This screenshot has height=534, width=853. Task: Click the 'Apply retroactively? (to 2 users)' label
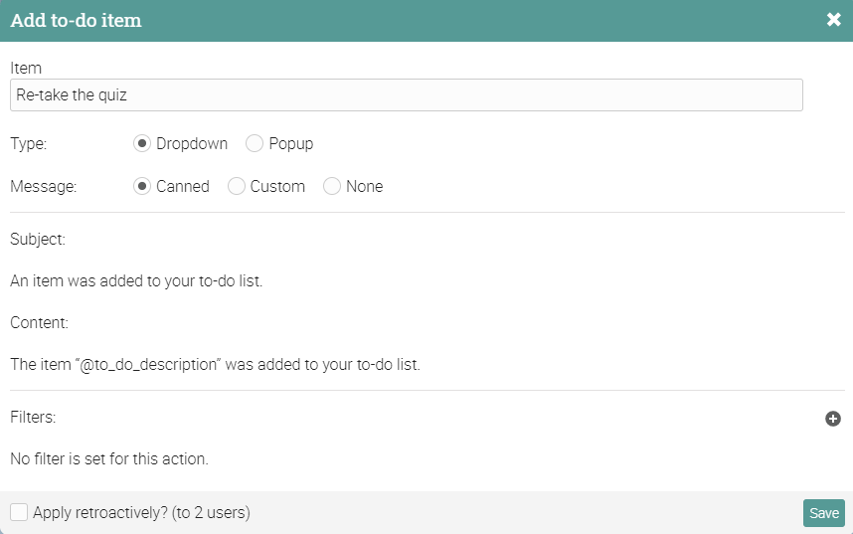[141, 513]
